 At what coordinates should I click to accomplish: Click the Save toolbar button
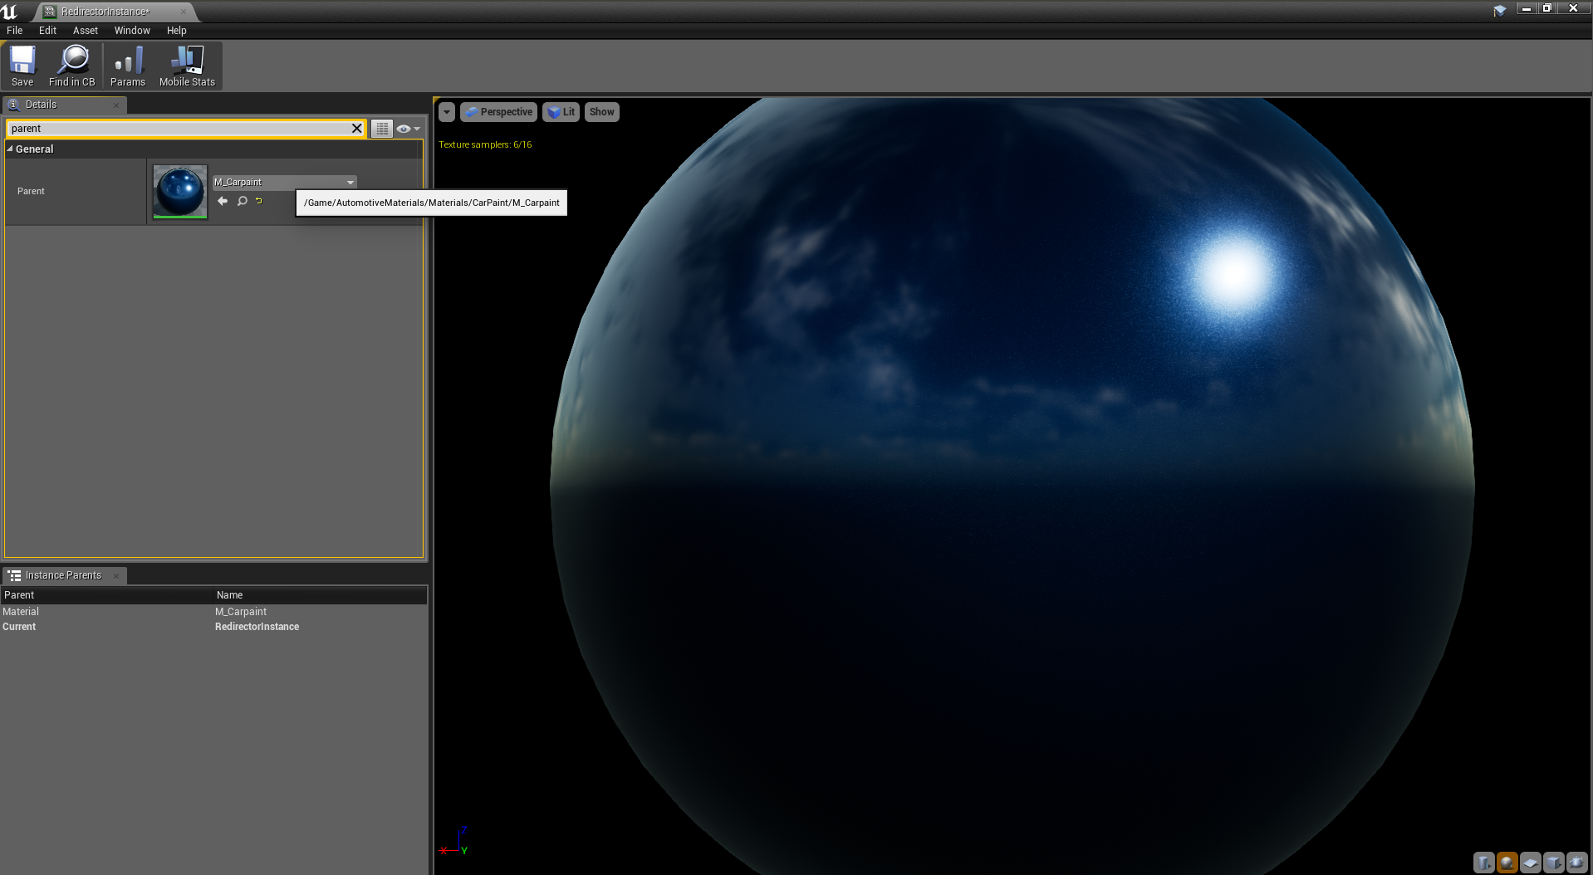[x=22, y=66]
